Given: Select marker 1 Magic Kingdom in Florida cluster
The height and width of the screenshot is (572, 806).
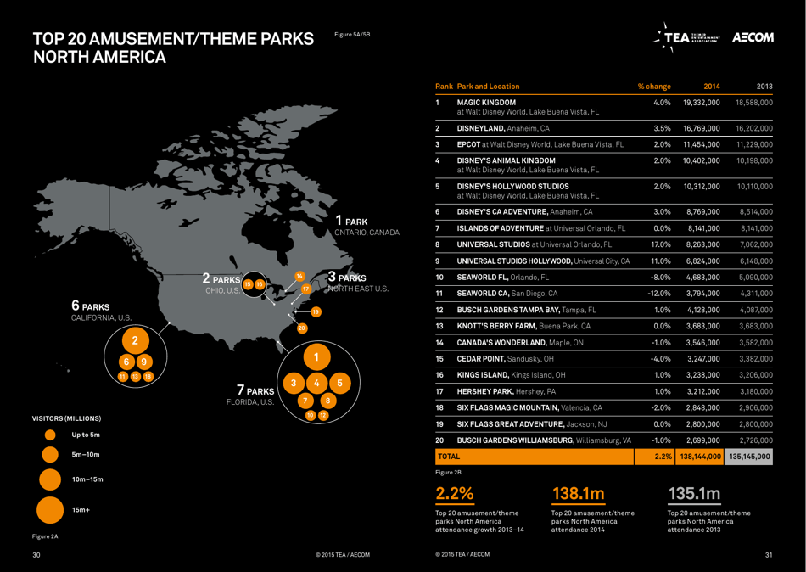Looking at the screenshot, I should click(316, 357).
